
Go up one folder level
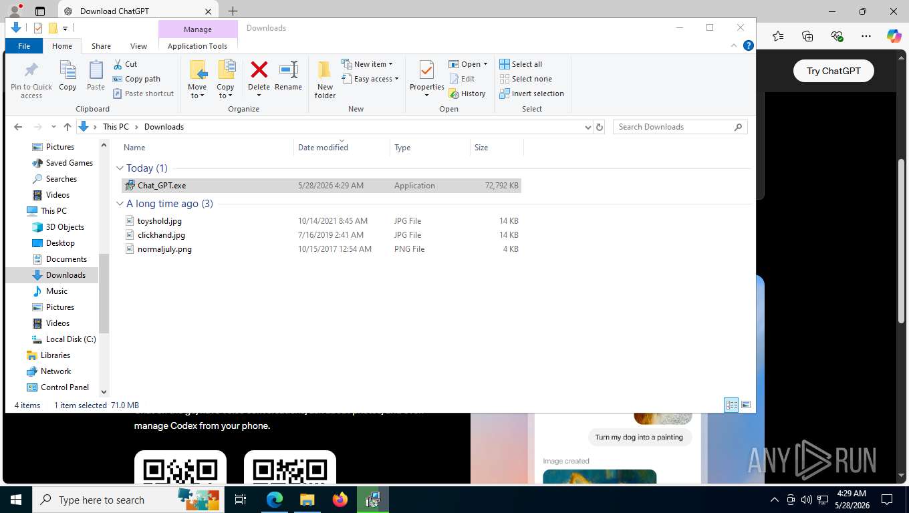click(67, 127)
